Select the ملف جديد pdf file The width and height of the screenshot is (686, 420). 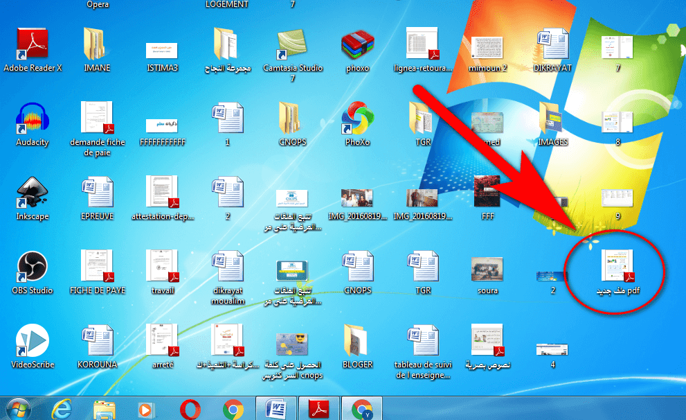coord(617,265)
